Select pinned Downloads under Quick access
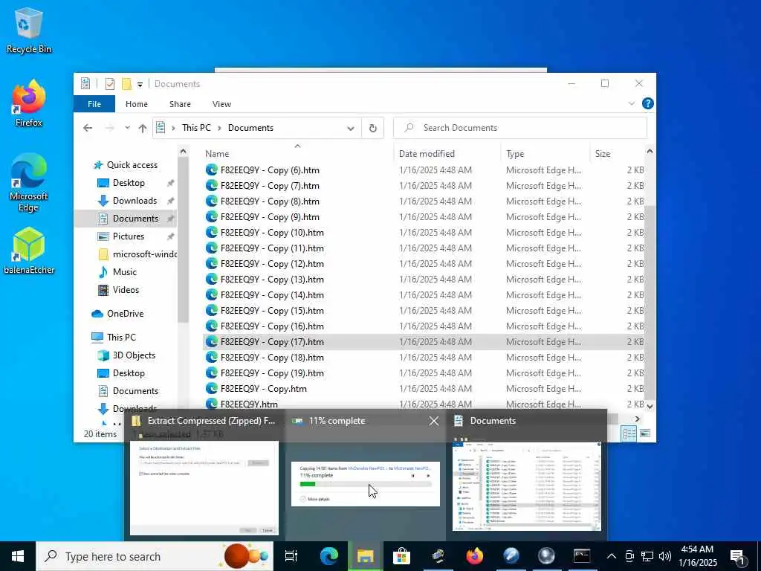761x571 pixels. point(135,201)
